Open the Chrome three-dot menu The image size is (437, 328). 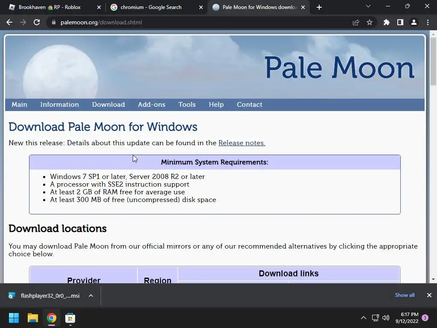point(428,22)
